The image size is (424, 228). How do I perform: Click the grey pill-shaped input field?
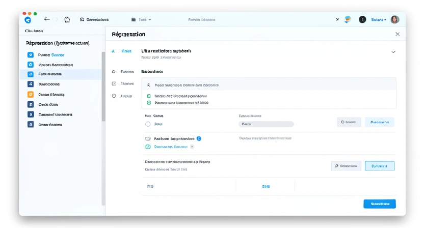(x=266, y=124)
